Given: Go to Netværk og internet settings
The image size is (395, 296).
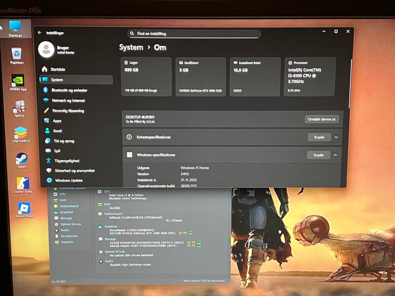Looking at the screenshot, I should point(68,100).
